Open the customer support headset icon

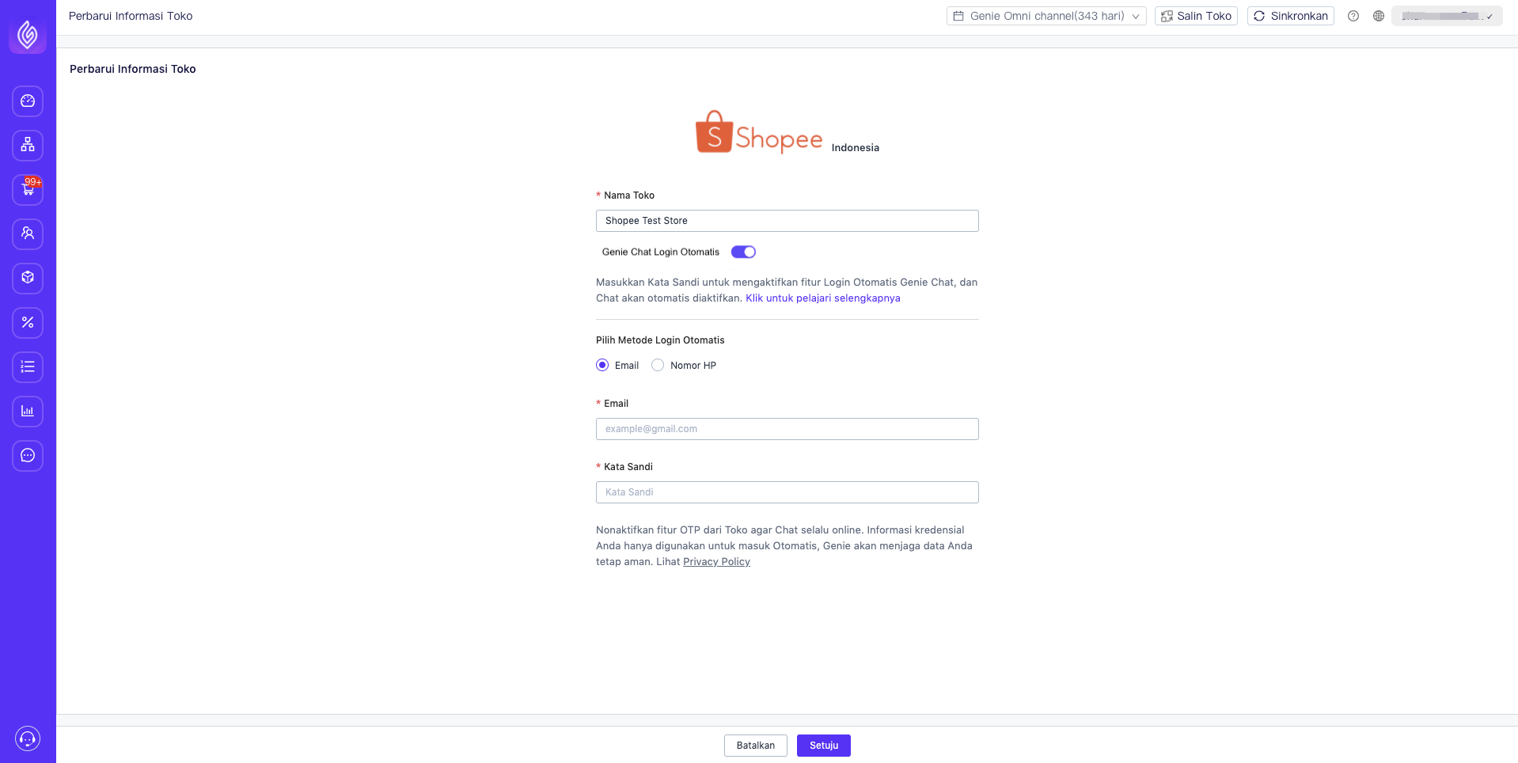(28, 739)
